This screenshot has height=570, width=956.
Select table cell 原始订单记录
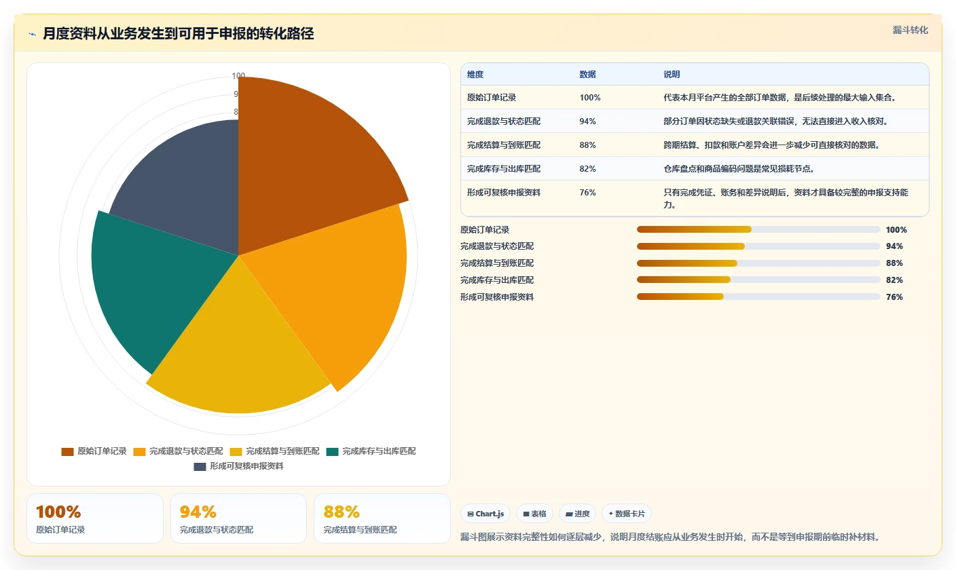point(492,98)
